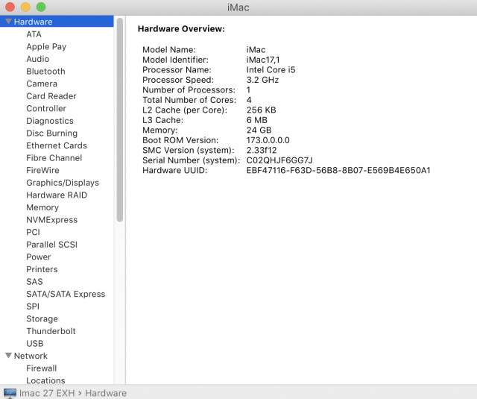Show Bluetooth hardware information
Image resolution: width=477 pixels, height=399 pixels.
45,72
